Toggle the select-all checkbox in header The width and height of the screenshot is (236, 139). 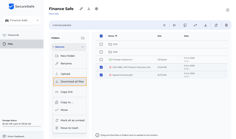click(101, 36)
